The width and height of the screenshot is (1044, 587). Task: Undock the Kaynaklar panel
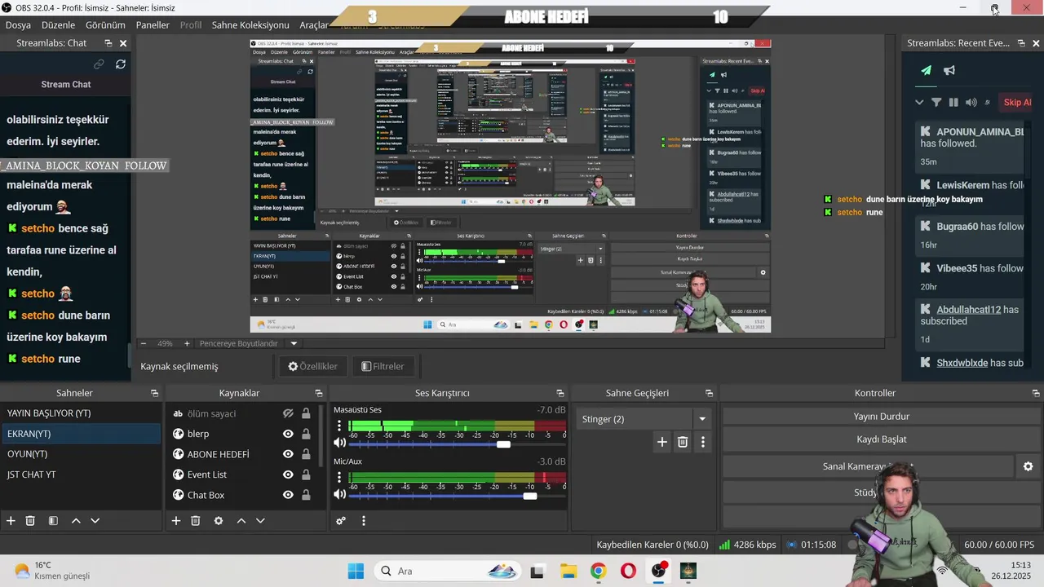(x=319, y=393)
